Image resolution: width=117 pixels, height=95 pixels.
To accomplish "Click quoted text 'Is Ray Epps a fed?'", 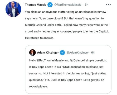I will (x=41, y=67).
